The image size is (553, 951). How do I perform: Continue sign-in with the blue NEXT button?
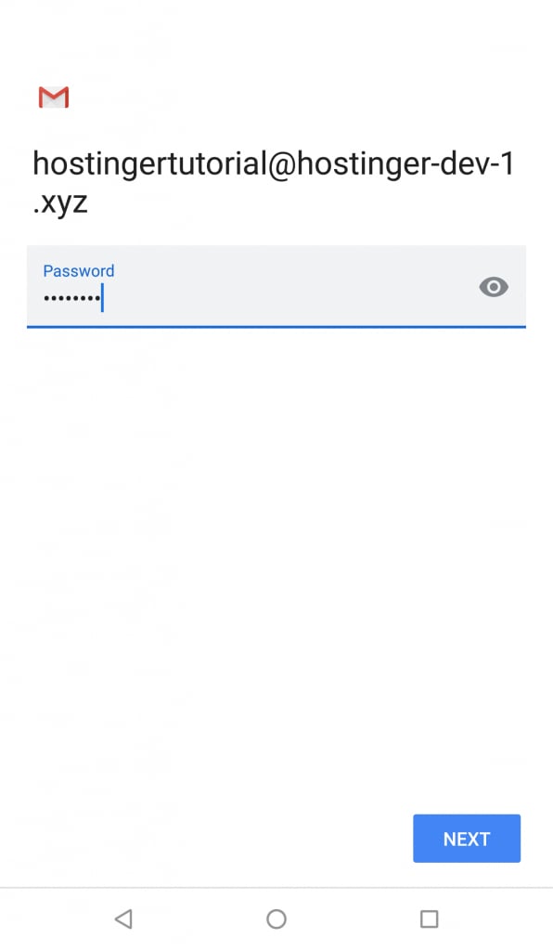click(x=467, y=839)
